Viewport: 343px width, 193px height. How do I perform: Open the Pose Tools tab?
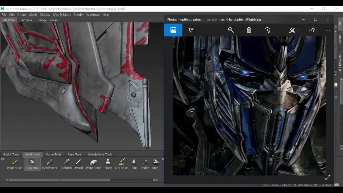74,154
